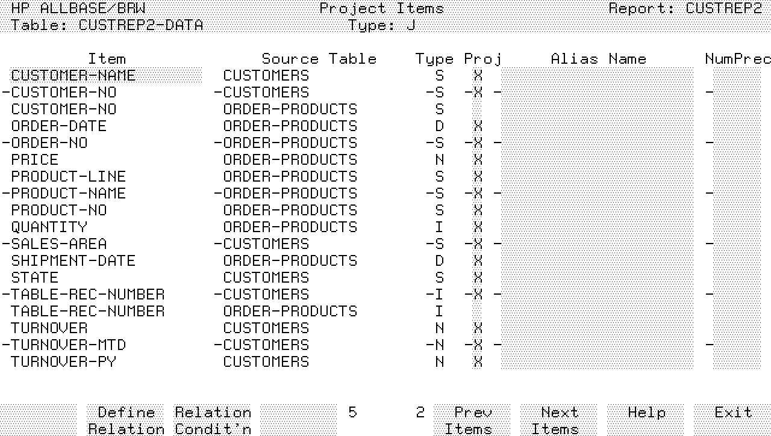This screenshot has height=436, width=771.
Task: Click Alias Name field for SHIPMENT-DATE
Action: 596,261
